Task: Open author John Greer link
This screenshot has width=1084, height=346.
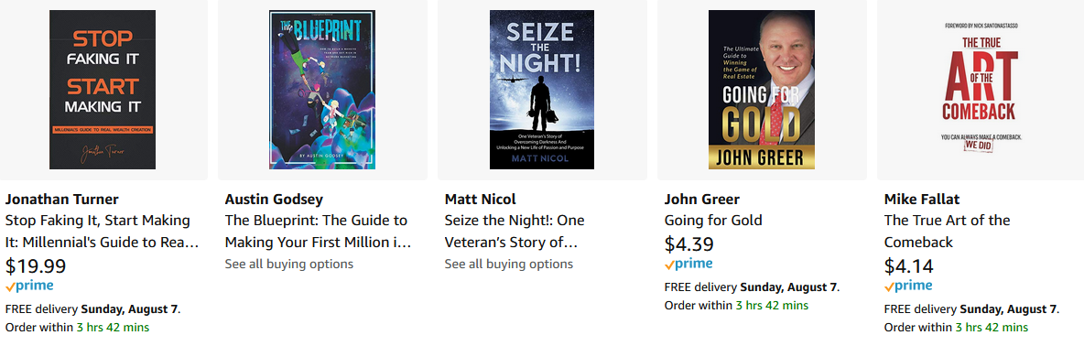Action: tap(701, 200)
